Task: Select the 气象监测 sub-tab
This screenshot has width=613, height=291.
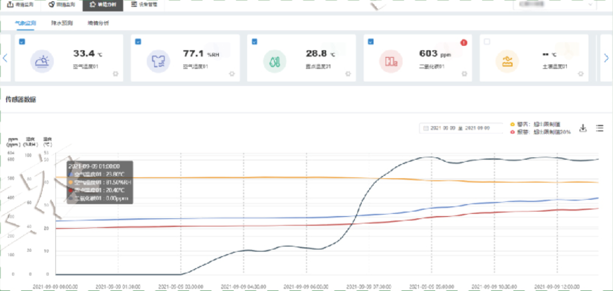Action: 25,23
